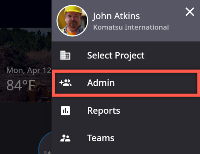The image size is (200, 154).
Task: Click the Select Project building icon
Action: (x=65, y=55)
